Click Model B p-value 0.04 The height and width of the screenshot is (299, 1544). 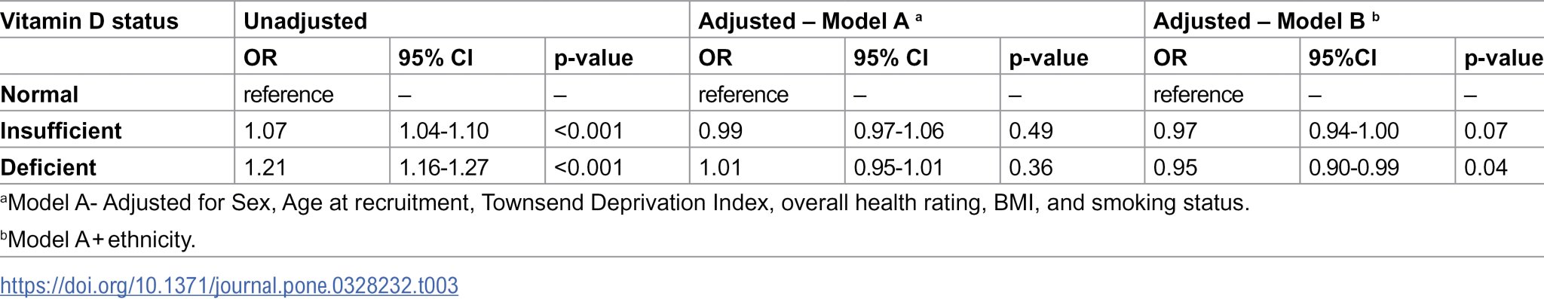click(1486, 167)
